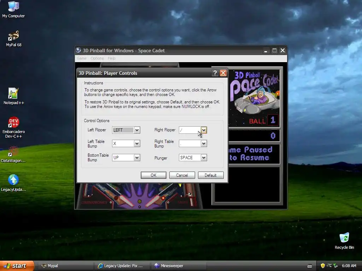Open the My Computer desktop icon
Screen dimensions: 362x271
pos(13,9)
